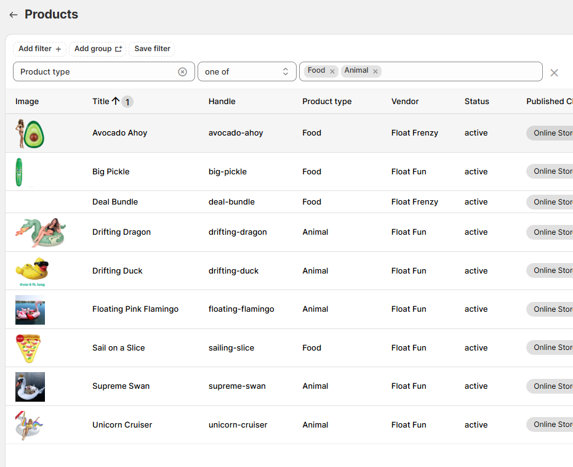Open the Product type field selector

95,71
